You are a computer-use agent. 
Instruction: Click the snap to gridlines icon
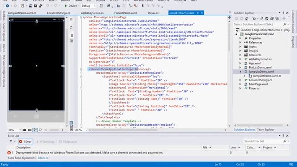[30, 130]
